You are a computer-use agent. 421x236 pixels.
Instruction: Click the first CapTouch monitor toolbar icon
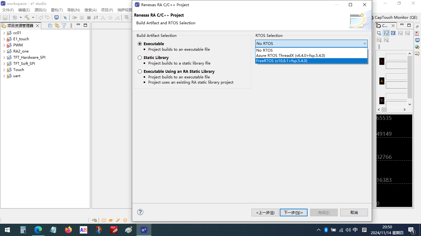pos(379,33)
